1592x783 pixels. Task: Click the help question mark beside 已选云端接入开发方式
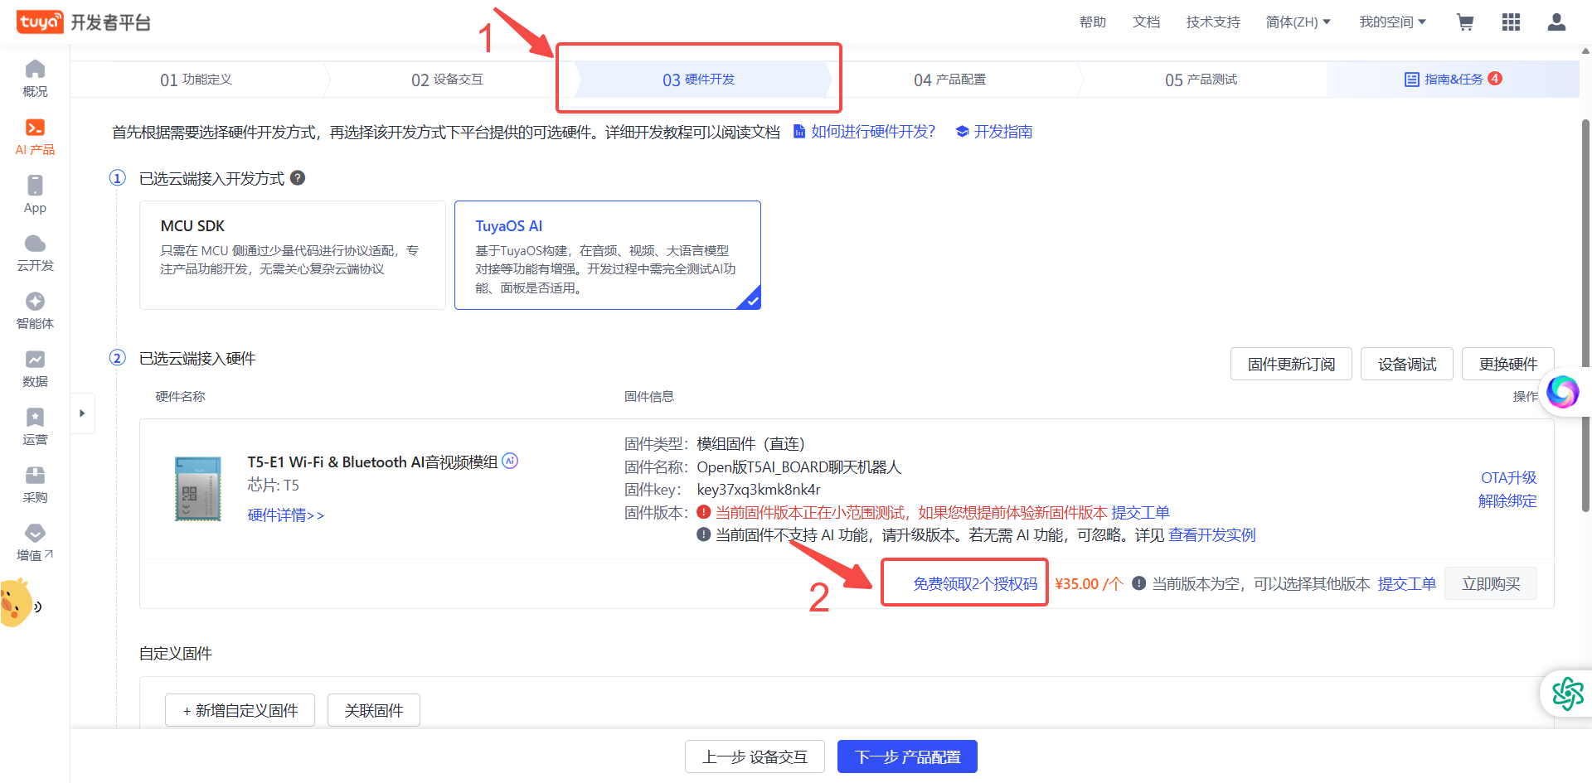tap(298, 177)
